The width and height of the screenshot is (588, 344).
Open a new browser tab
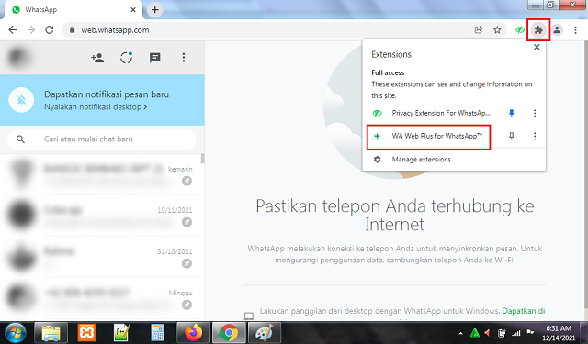[155, 10]
